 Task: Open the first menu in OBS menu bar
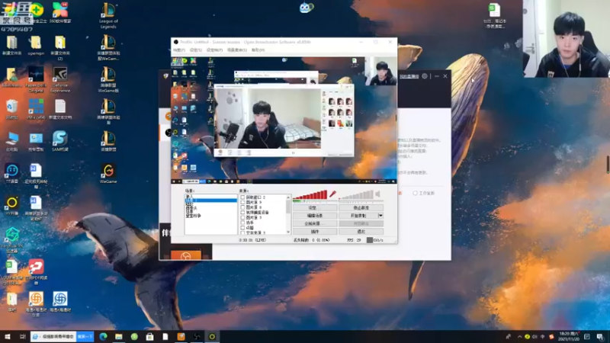coord(179,50)
